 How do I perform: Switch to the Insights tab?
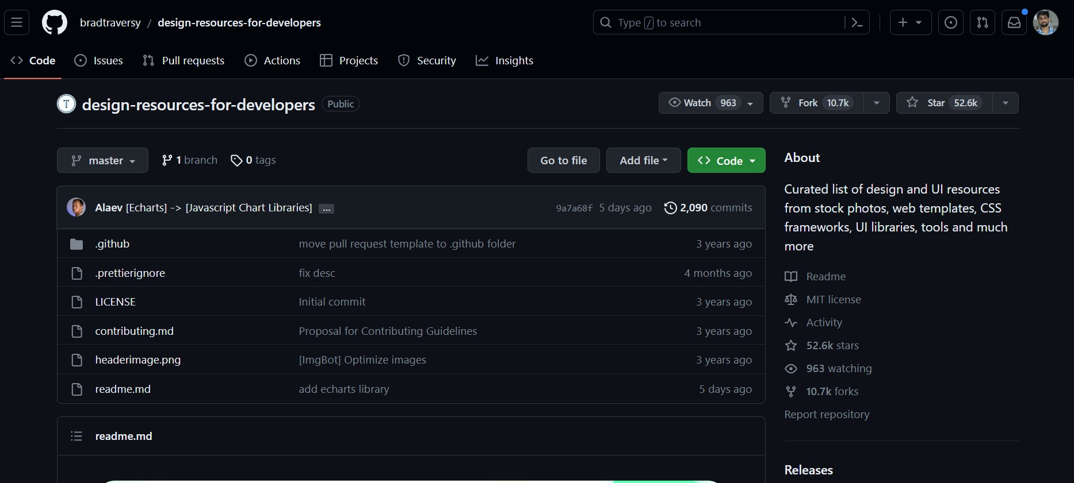point(504,60)
